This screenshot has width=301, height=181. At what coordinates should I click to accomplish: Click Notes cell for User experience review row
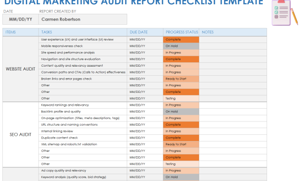coord(233,40)
